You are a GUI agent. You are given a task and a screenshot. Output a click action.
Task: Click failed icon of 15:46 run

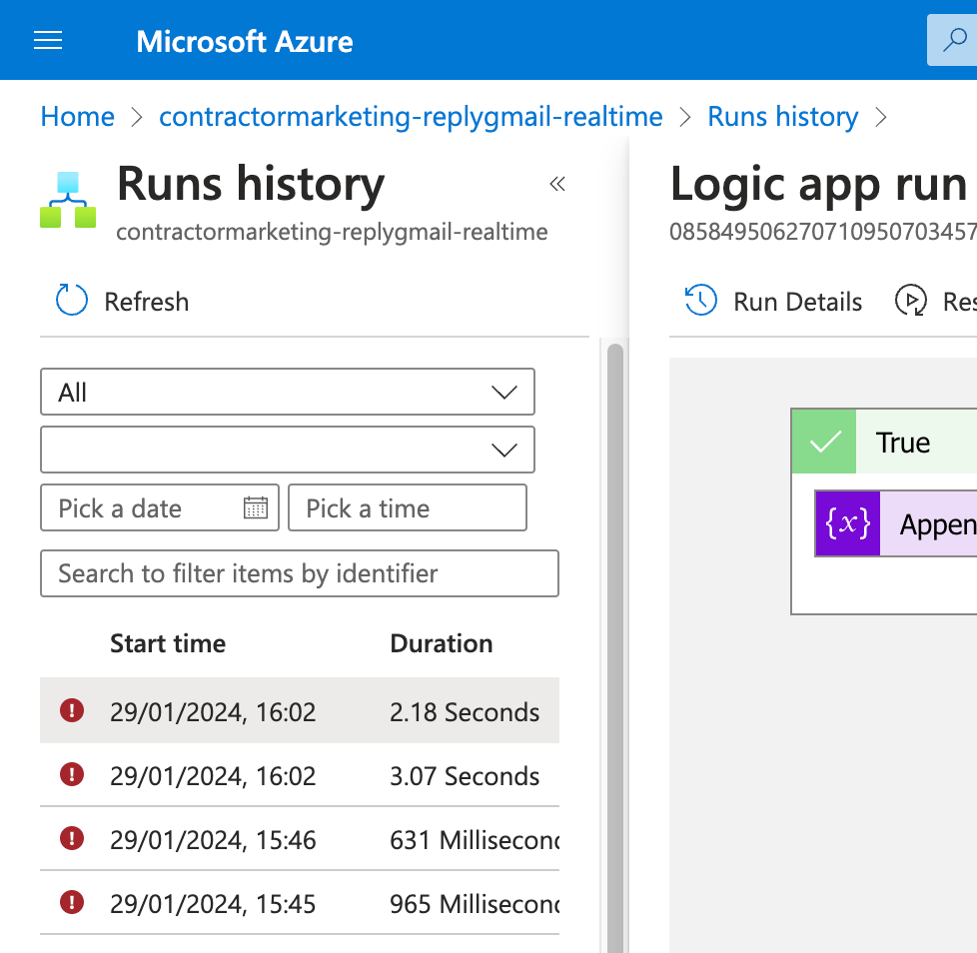point(72,838)
